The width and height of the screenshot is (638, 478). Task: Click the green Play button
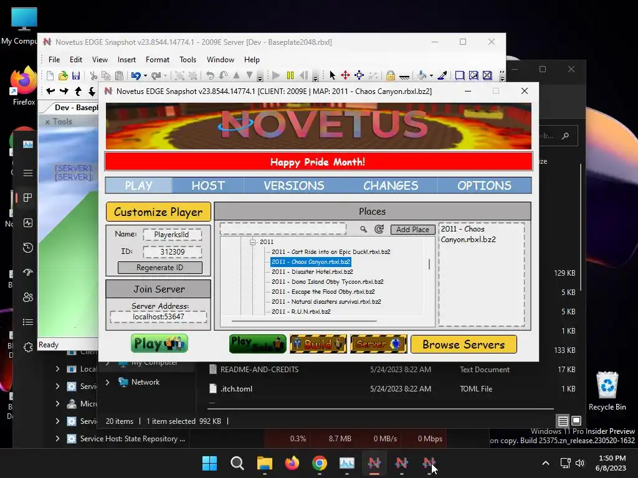[159, 344]
